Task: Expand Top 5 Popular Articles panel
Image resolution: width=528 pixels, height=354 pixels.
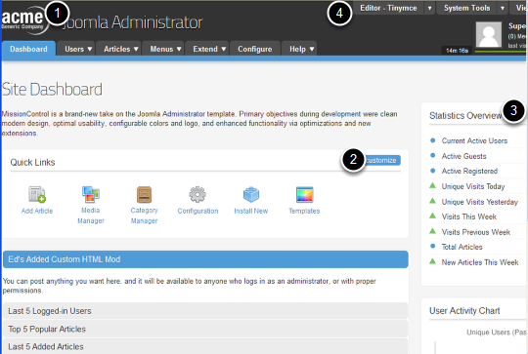Action: (x=205, y=330)
